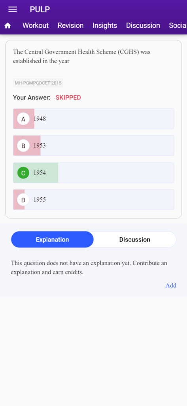Switch to Discussion below the question
This screenshot has width=187, height=406.
(134, 239)
